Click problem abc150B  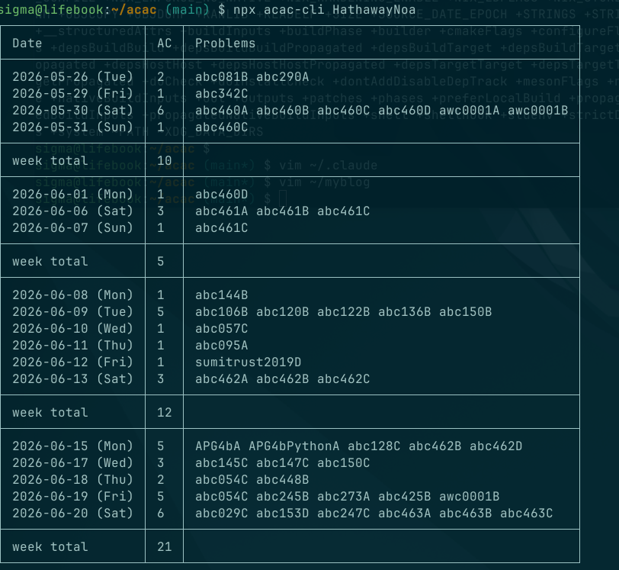click(x=466, y=312)
